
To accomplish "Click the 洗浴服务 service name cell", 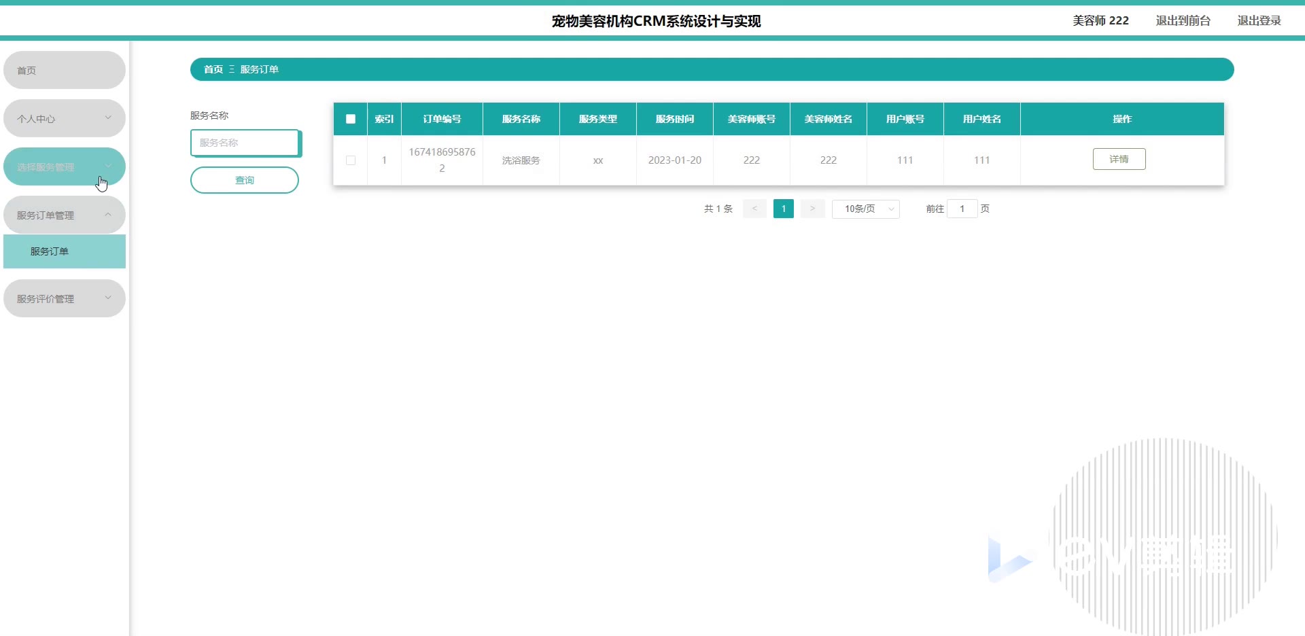I will (521, 160).
